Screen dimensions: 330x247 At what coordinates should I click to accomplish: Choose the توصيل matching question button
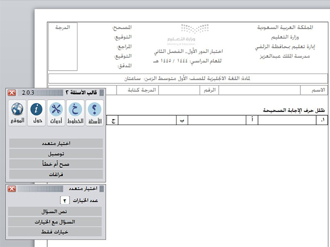[56, 154]
